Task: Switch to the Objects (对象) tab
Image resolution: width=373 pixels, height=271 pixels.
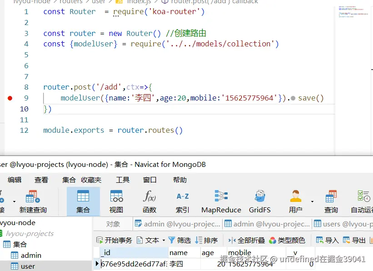Action: [113, 224]
